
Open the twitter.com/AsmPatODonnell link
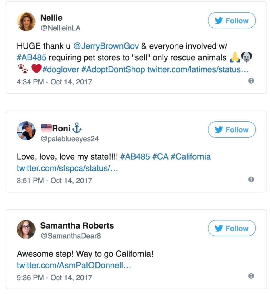74,265
